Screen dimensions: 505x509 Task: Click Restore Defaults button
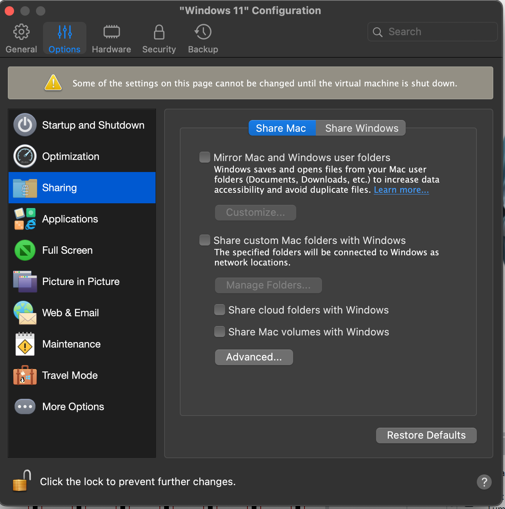[x=426, y=436]
